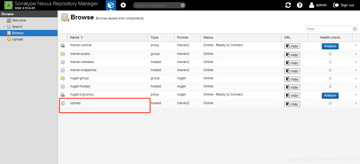Image resolution: width=360 pixels, height=164 pixels.
Task: Copy the maven-central URL
Action: tap(292, 46)
